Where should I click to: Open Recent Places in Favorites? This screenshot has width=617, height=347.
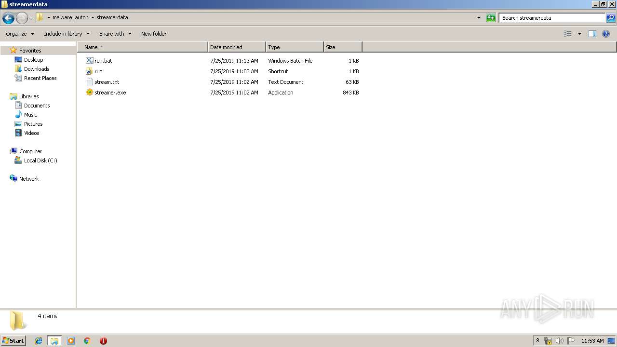point(40,78)
